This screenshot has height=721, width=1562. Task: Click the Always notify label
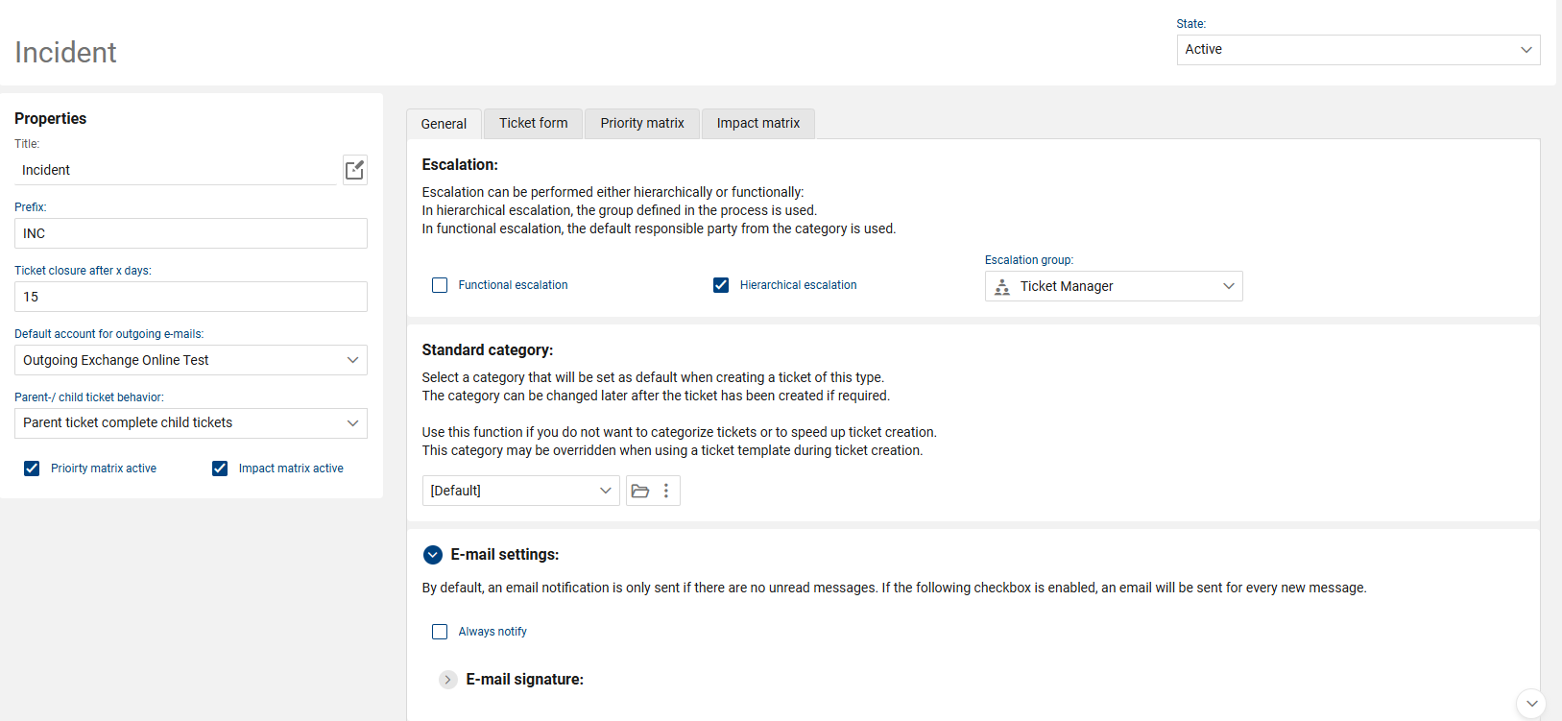pos(493,632)
